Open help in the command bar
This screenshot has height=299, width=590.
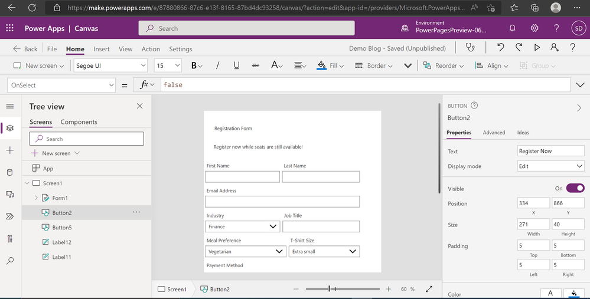572,47
